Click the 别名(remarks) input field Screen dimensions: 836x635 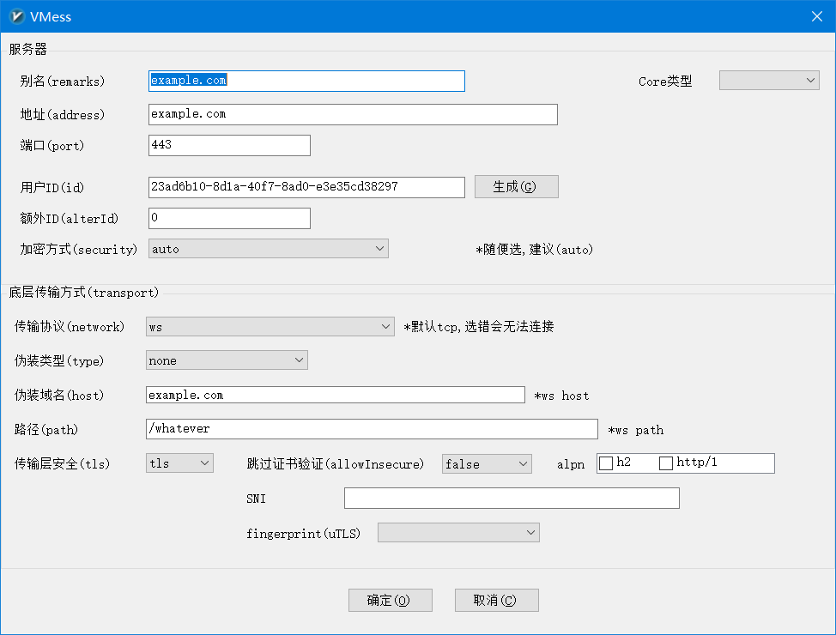click(306, 81)
